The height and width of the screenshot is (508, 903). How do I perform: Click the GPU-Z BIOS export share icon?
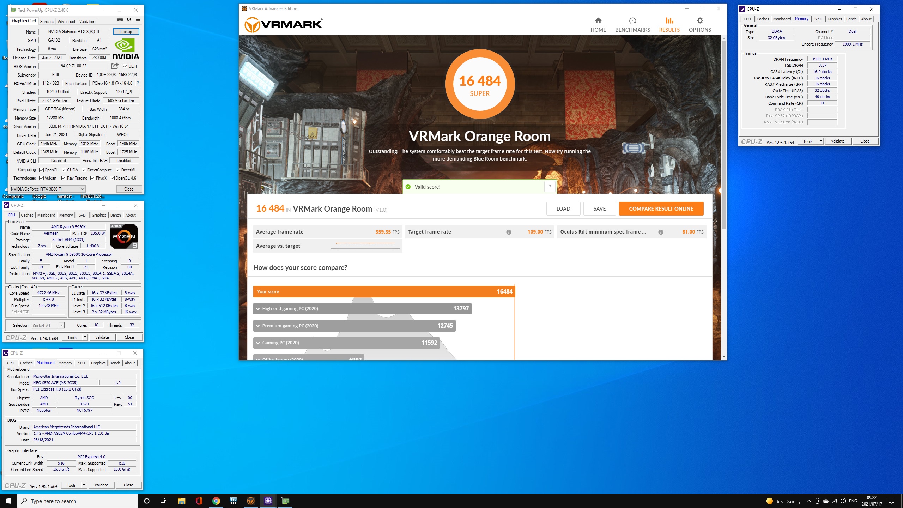[115, 66]
